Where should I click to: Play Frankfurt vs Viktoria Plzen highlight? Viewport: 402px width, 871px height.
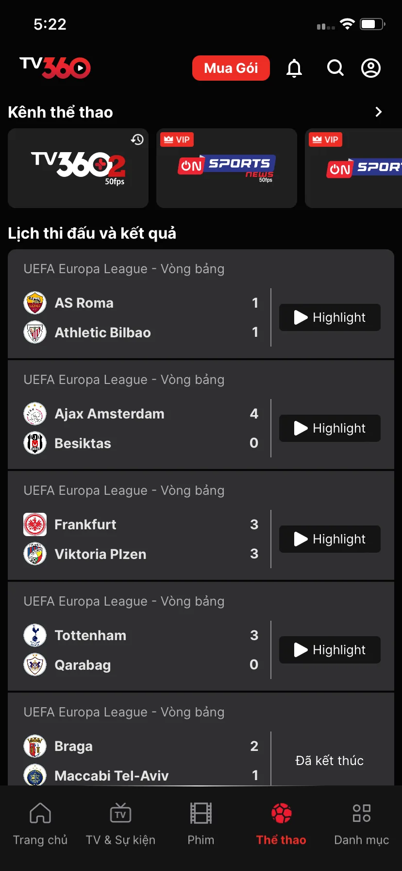[330, 539]
